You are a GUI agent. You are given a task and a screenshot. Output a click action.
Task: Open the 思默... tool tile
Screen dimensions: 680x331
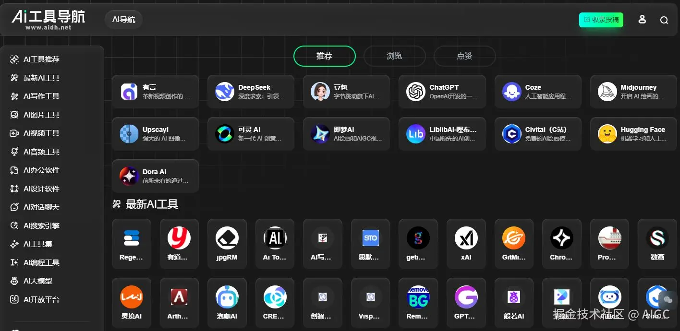371,244
